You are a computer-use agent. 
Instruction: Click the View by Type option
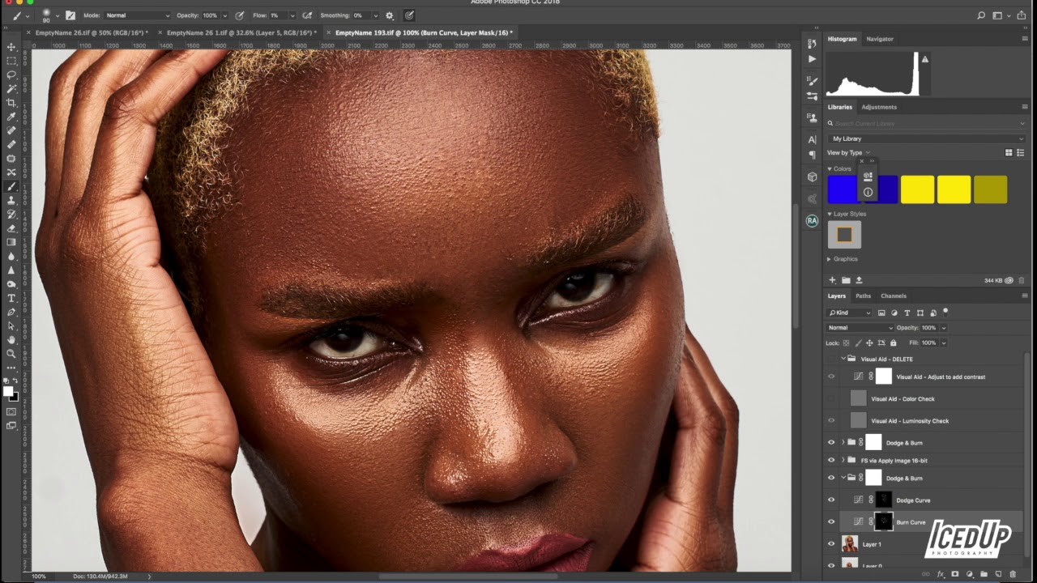point(848,152)
